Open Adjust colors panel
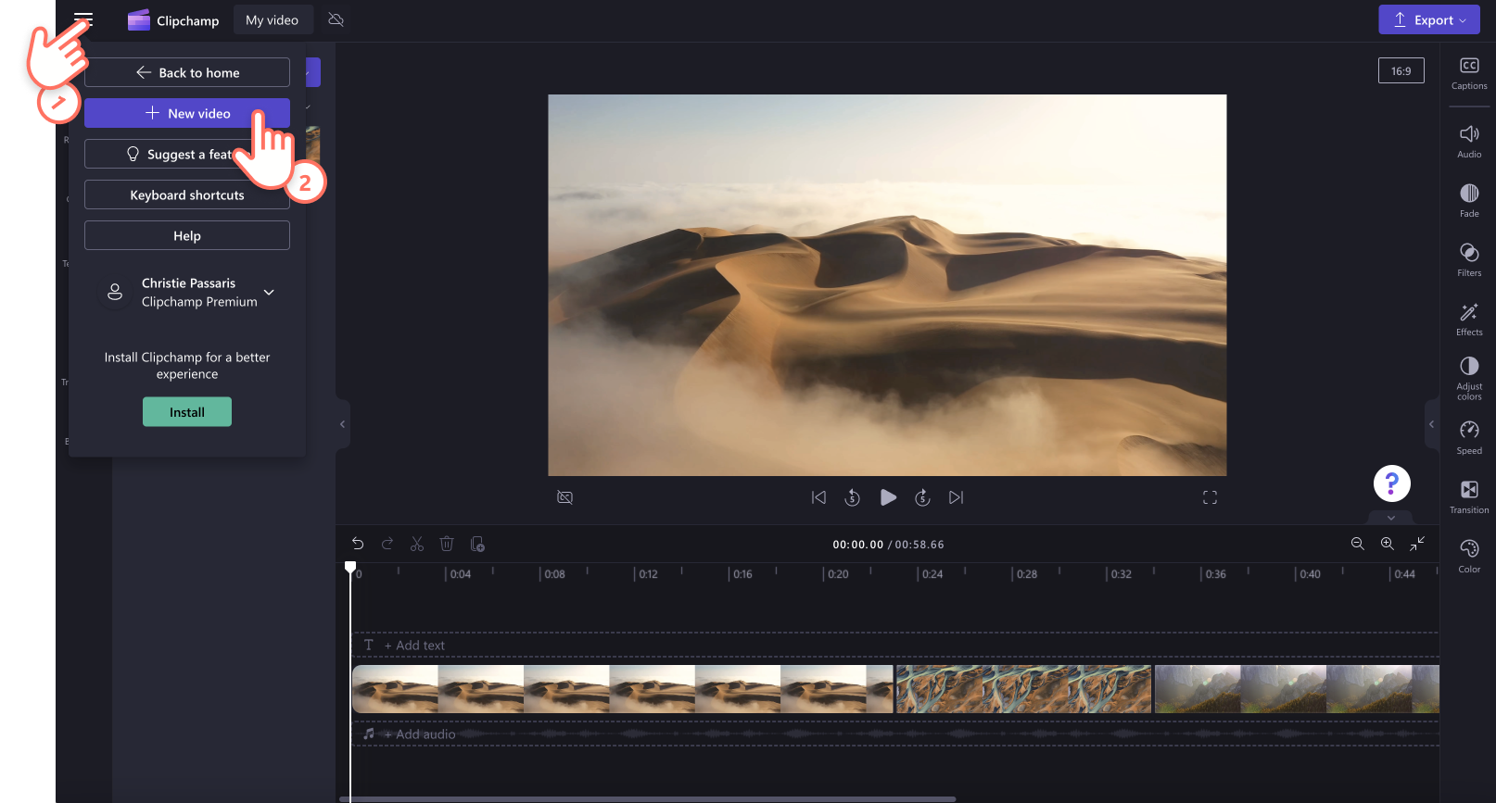Viewport: 1496px width, 803px height. [x=1469, y=379]
